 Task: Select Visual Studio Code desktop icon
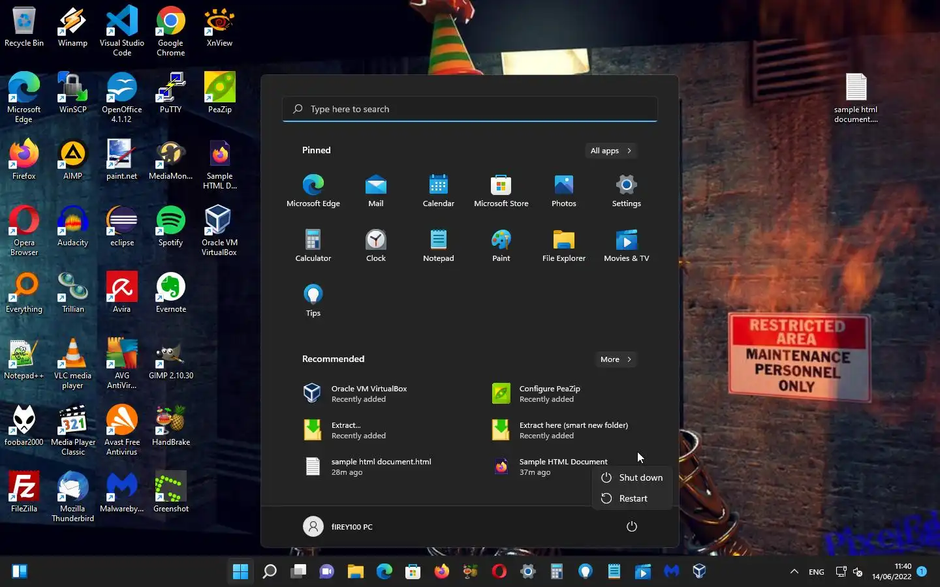(122, 31)
